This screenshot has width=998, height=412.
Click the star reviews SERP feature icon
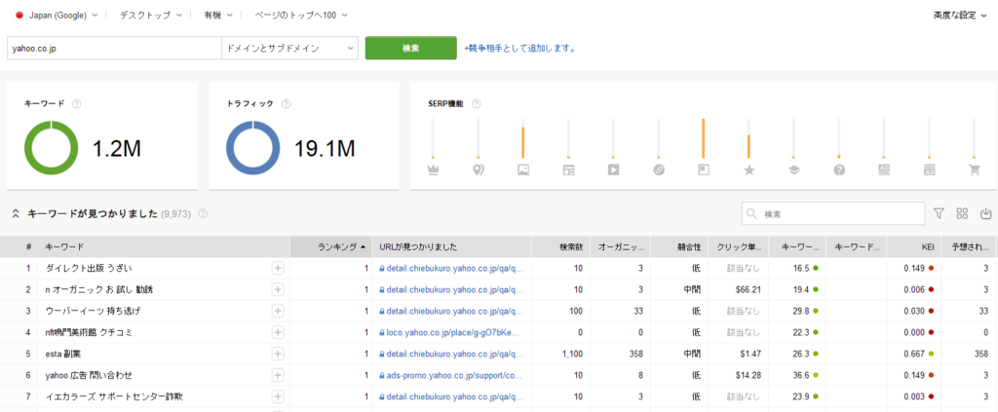click(x=749, y=169)
